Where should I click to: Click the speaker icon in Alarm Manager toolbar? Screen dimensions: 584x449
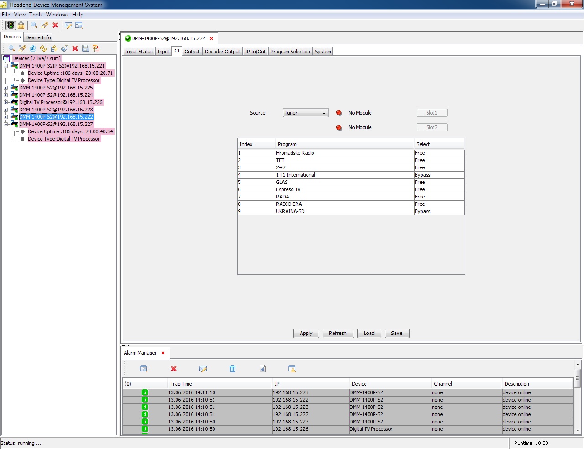[x=262, y=369]
